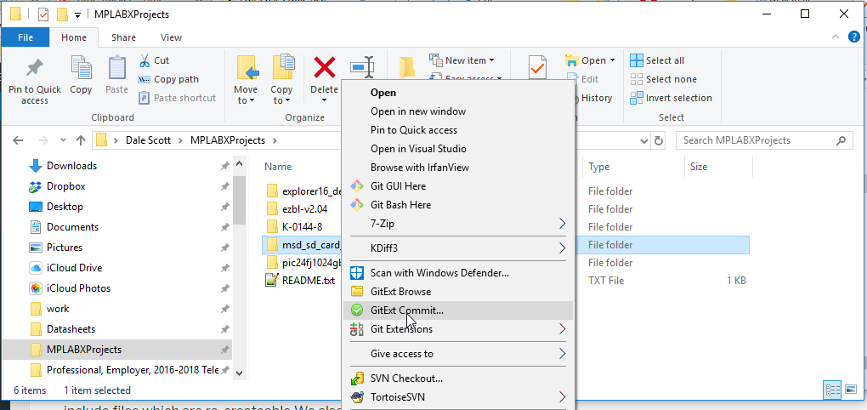Click Paste shortcut in the ribbon

click(x=177, y=98)
